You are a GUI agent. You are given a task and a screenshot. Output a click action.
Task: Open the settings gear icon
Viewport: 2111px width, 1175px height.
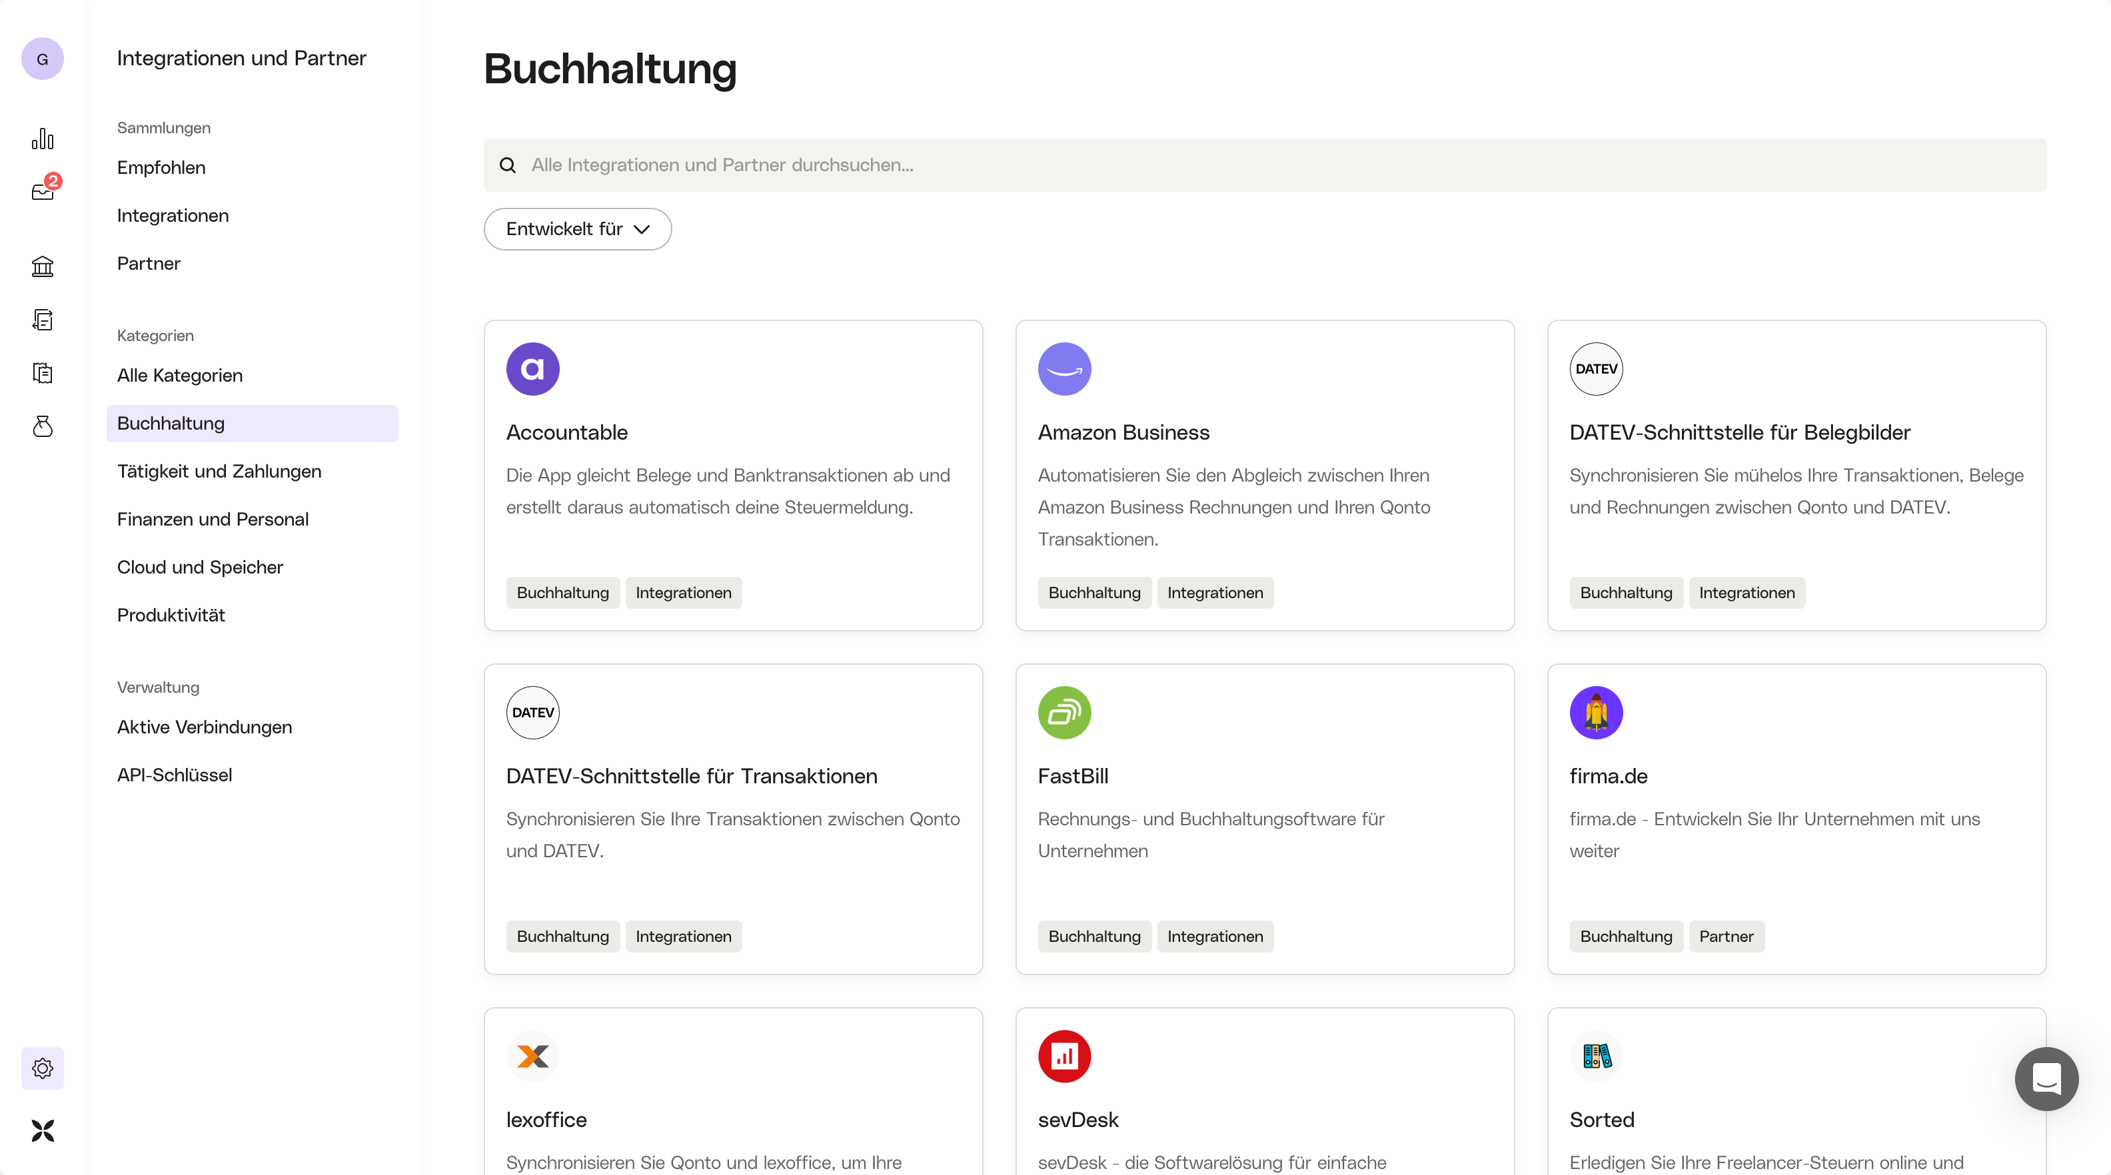click(x=43, y=1068)
